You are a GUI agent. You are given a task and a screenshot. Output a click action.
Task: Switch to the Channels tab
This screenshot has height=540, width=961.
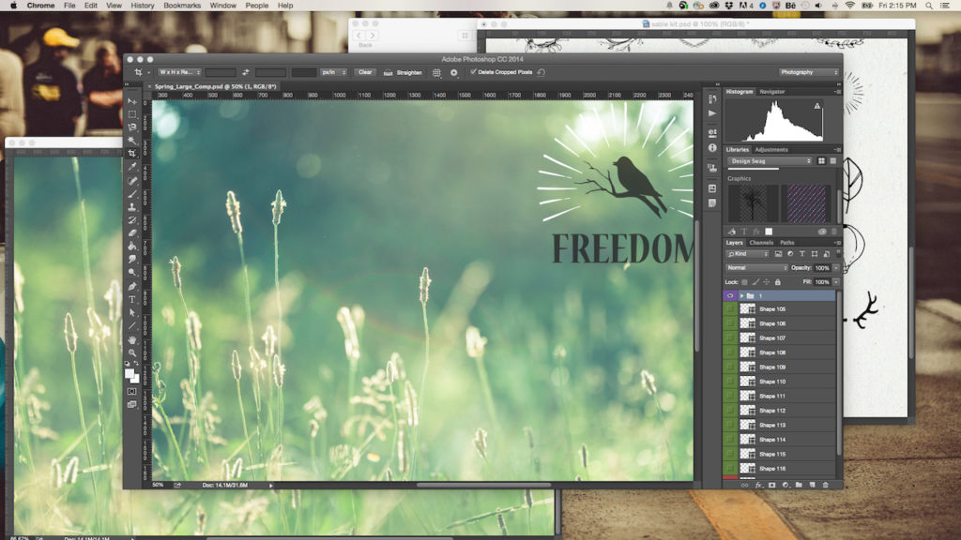pyautogui.click(x=762, y=243)
